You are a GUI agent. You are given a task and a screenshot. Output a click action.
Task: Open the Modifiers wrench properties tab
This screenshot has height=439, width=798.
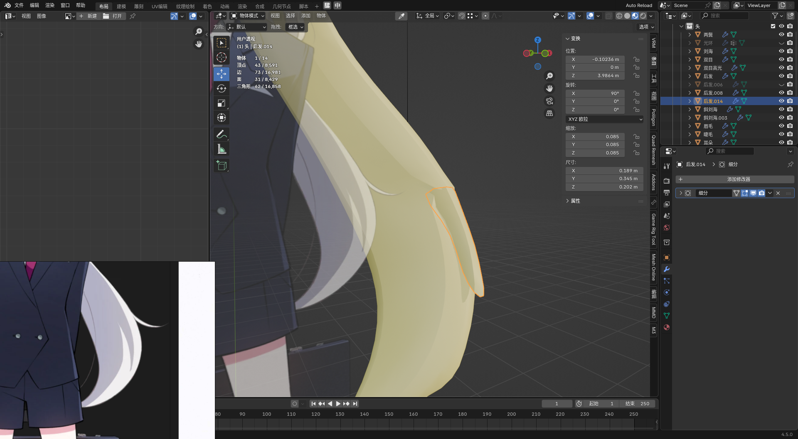667,269
